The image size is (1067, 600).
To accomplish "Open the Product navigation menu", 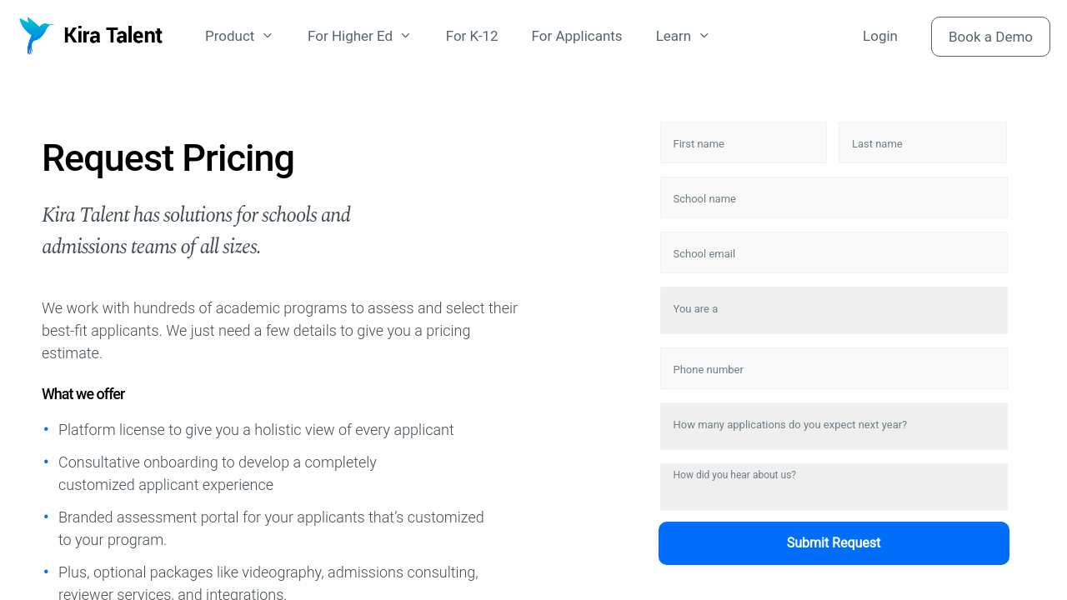I will (x=230, y=36).
